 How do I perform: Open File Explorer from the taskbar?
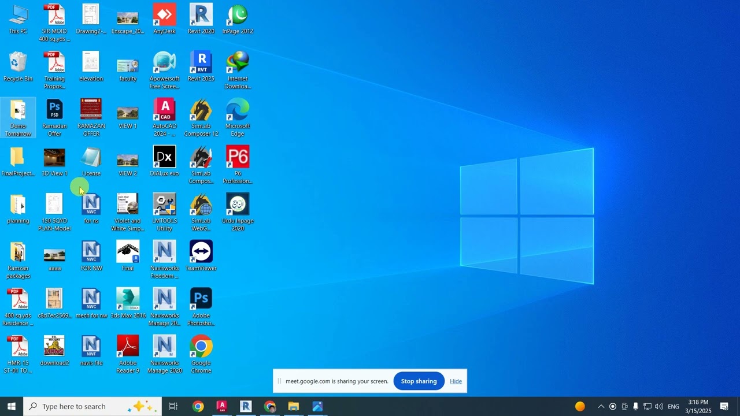pyautogui.click(x=294, y=406)
